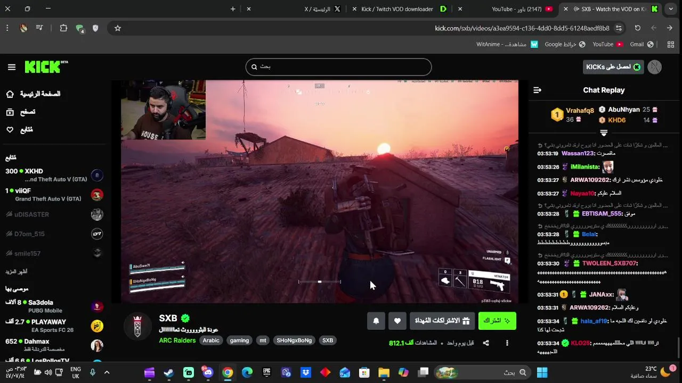Click the search field on Kick
Image resolution: width=682 pixels, height=383 pixels.
point(338,67)
